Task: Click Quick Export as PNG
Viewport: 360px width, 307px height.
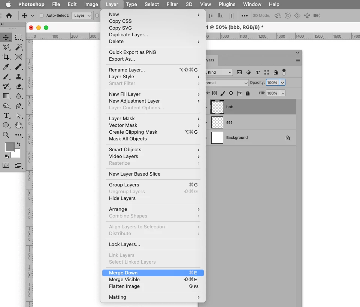Action: pos(153,52)
